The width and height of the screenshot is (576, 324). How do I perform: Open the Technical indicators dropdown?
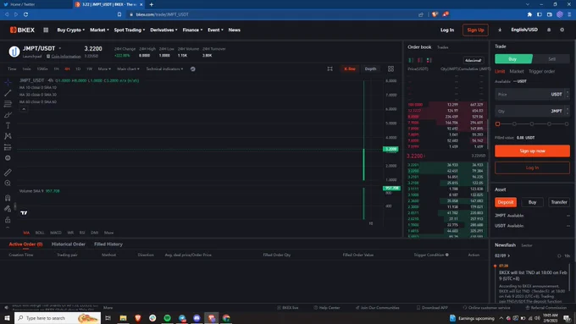point(164,69)
